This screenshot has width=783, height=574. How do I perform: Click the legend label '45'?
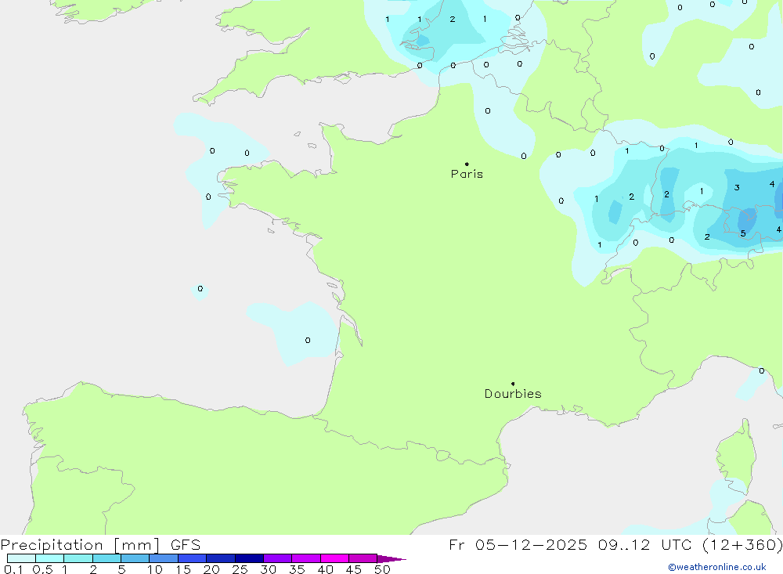coord(354,569)
